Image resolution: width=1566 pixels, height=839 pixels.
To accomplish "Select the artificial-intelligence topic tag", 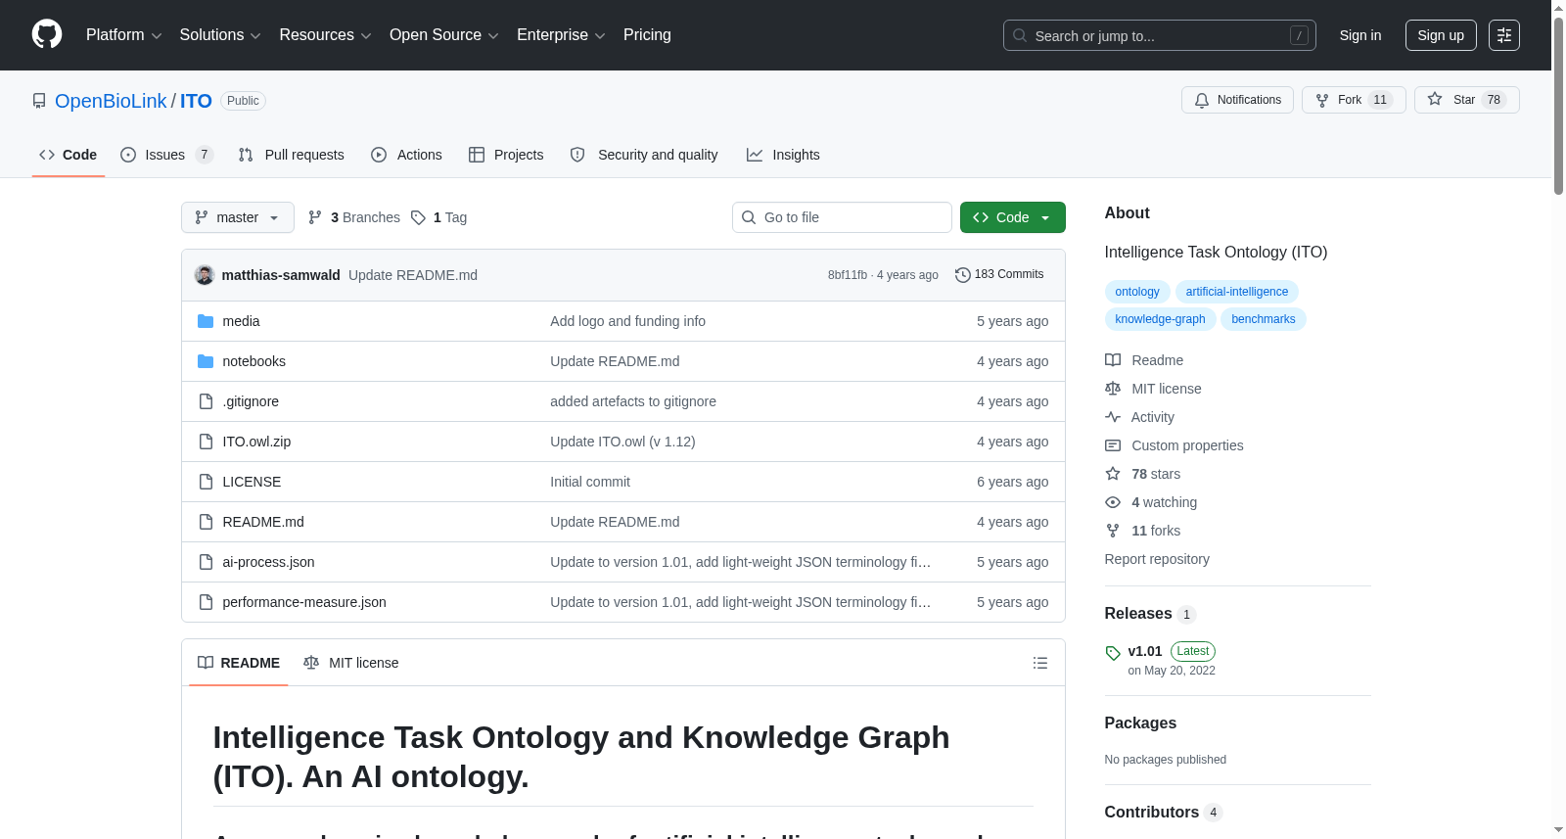I will (x=1237, y=292).
